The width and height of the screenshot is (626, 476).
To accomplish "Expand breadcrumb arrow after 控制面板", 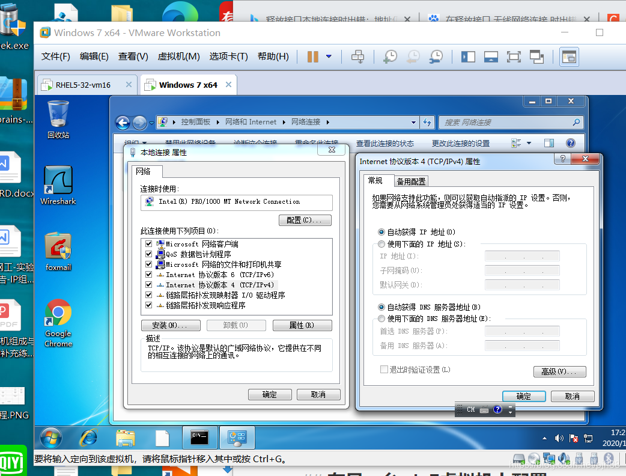I will [x=217, y=122].
